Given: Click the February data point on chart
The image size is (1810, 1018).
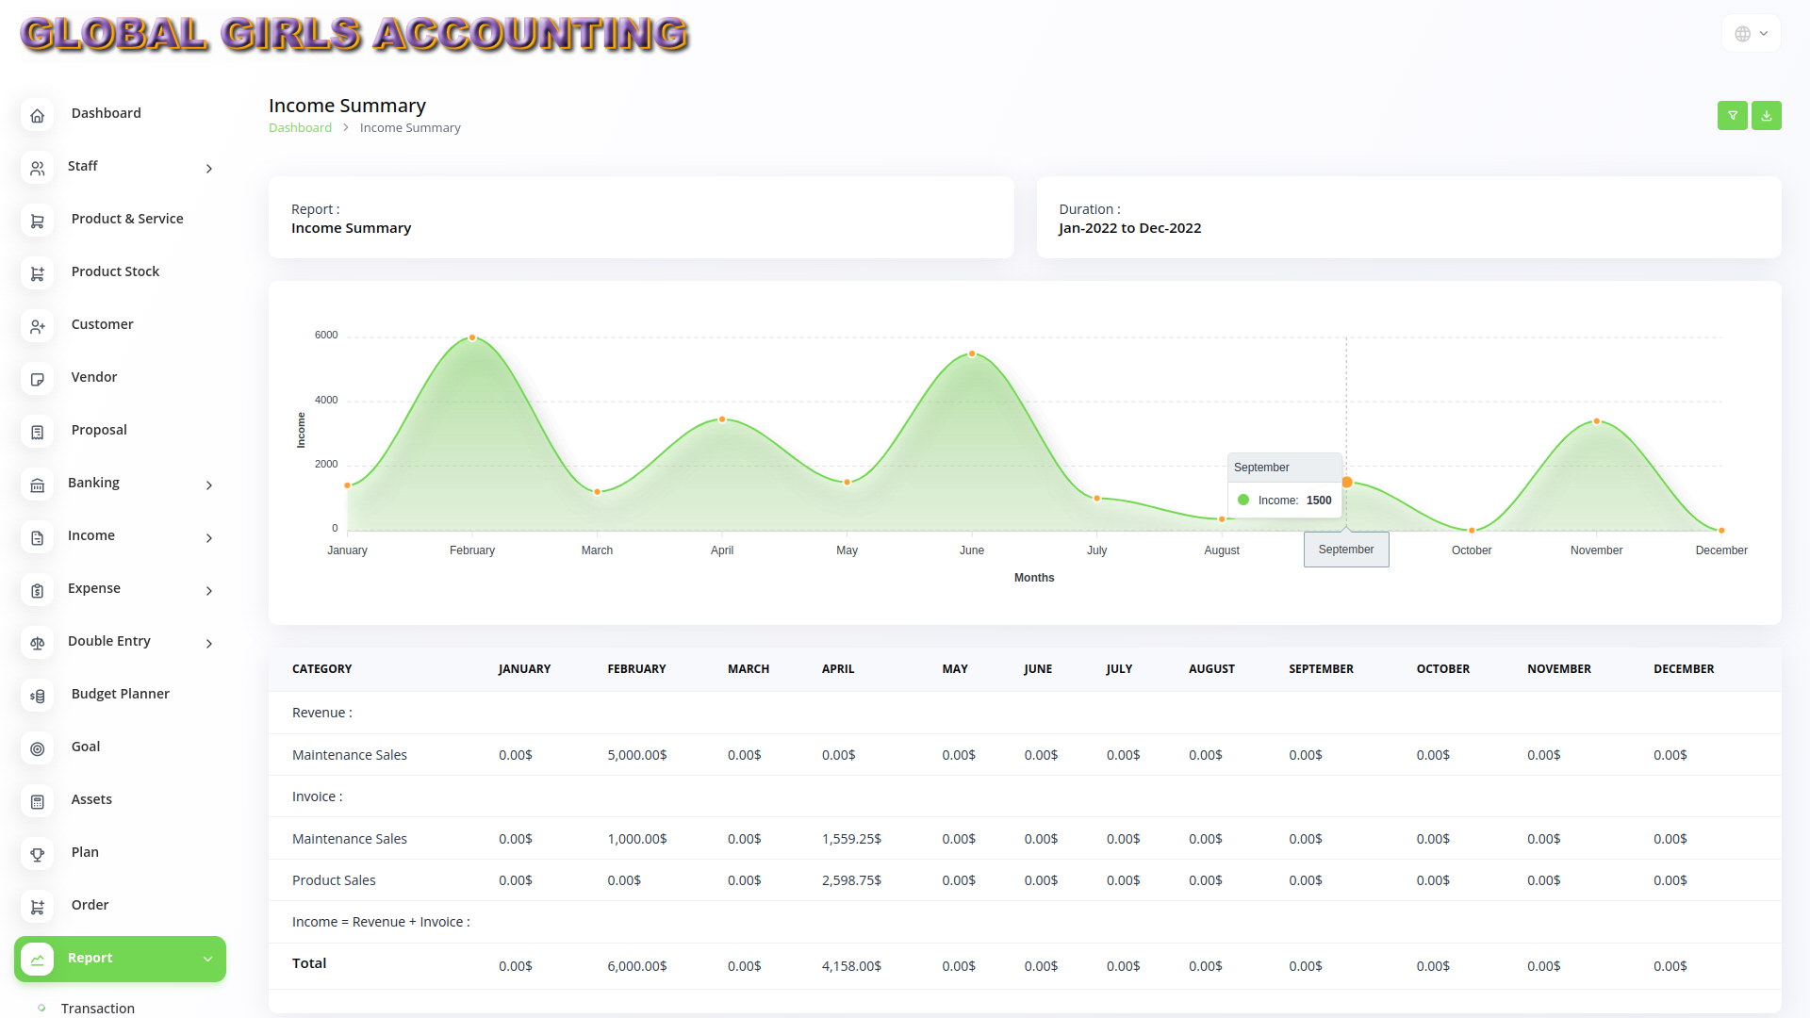Looking at the screenshot, I should click(x=472, y=337).
